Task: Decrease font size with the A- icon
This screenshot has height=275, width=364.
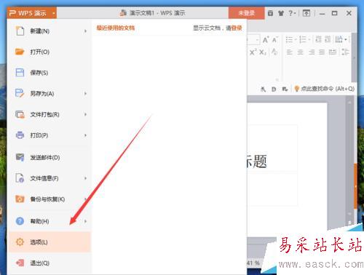Action: (x=275, y=39)
